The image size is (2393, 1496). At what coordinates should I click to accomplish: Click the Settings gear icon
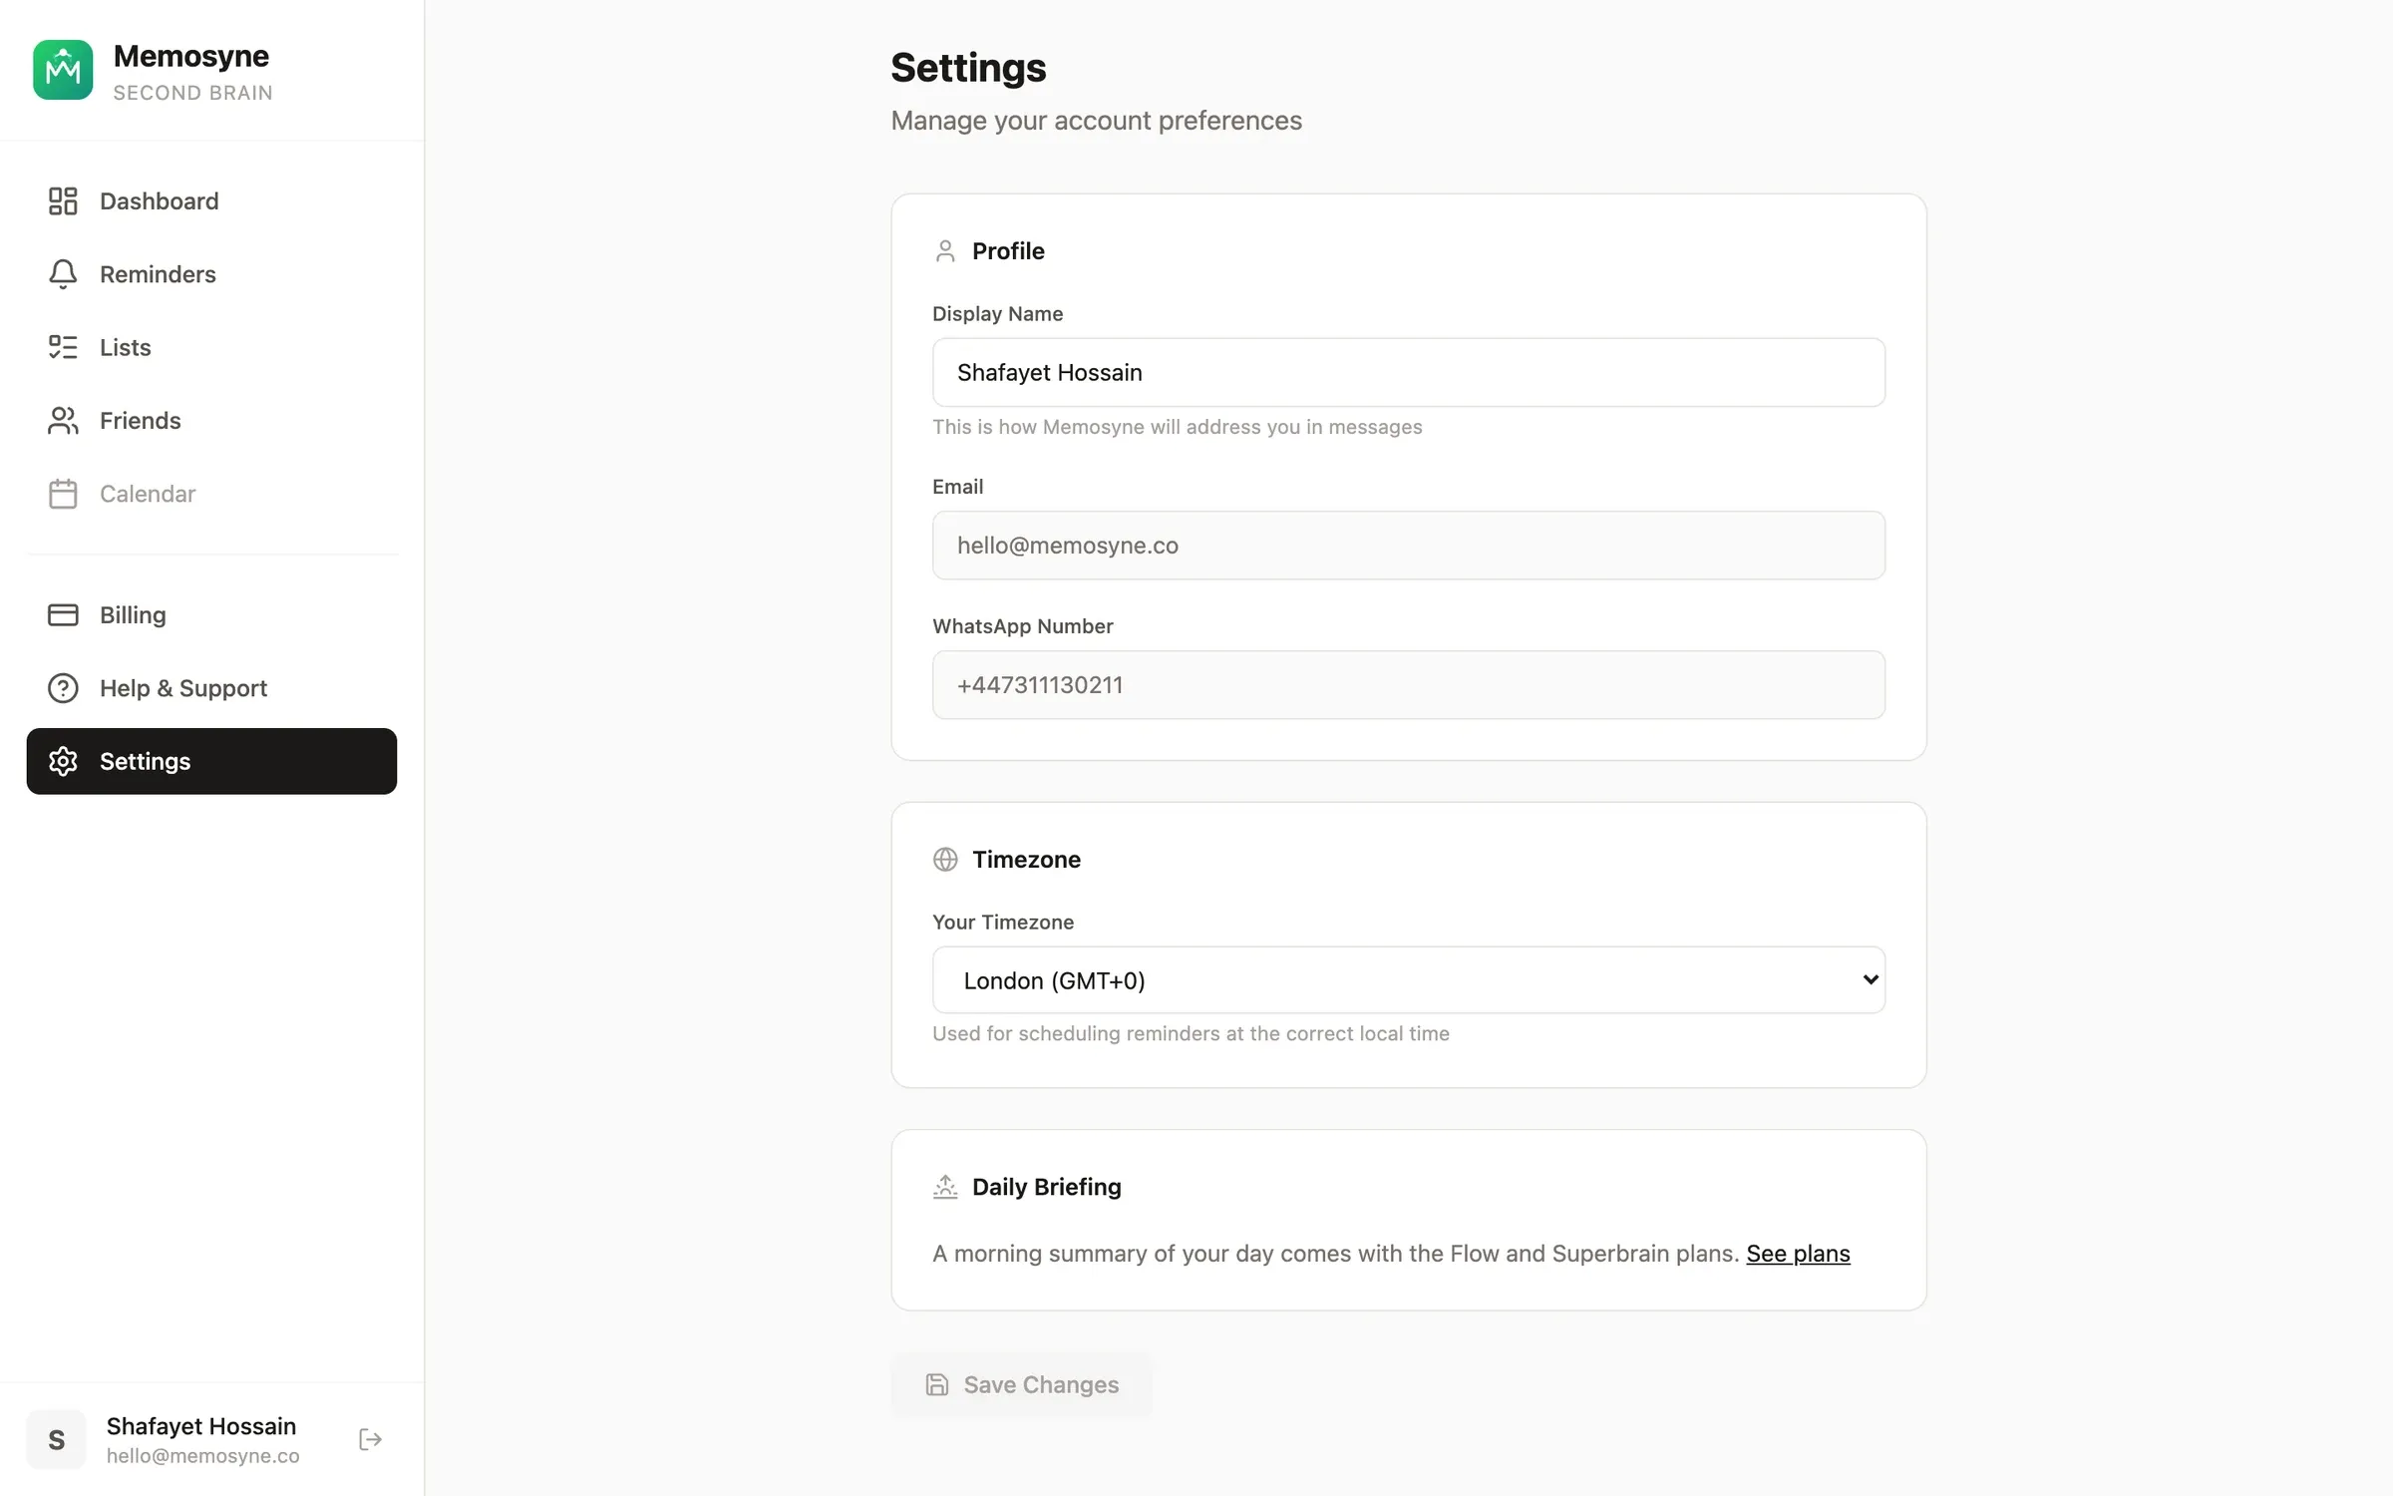click(x=63, y=761)
